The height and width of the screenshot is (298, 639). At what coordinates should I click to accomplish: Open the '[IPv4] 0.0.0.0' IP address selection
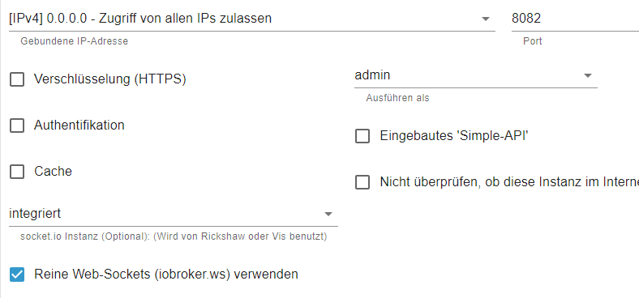[x=252, y=19]
